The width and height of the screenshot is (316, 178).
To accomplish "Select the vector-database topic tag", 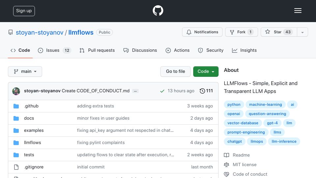I will (x=243, y=123).
